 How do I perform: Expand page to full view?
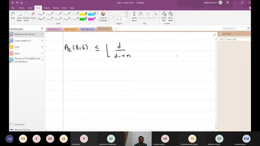214,35
